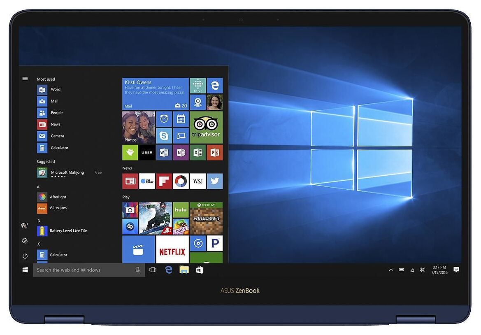The height and width of the screenshot is (335, 481).
Task: Open the Fitbit tile
Action: 198,86
